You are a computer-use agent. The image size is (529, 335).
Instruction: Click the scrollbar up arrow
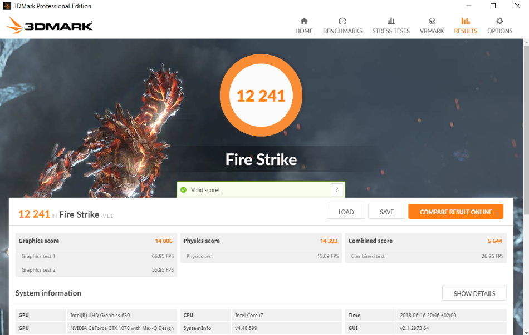(x=526, y=42)
